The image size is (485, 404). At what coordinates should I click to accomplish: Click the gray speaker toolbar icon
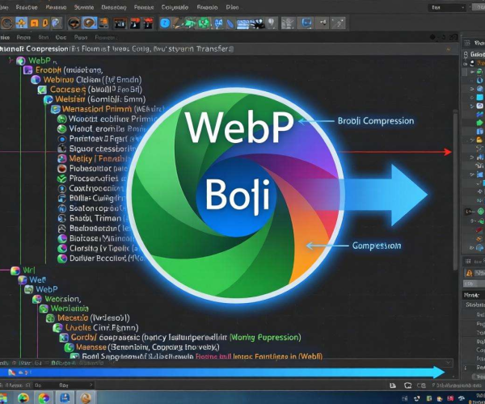click(x=323, y=23)
